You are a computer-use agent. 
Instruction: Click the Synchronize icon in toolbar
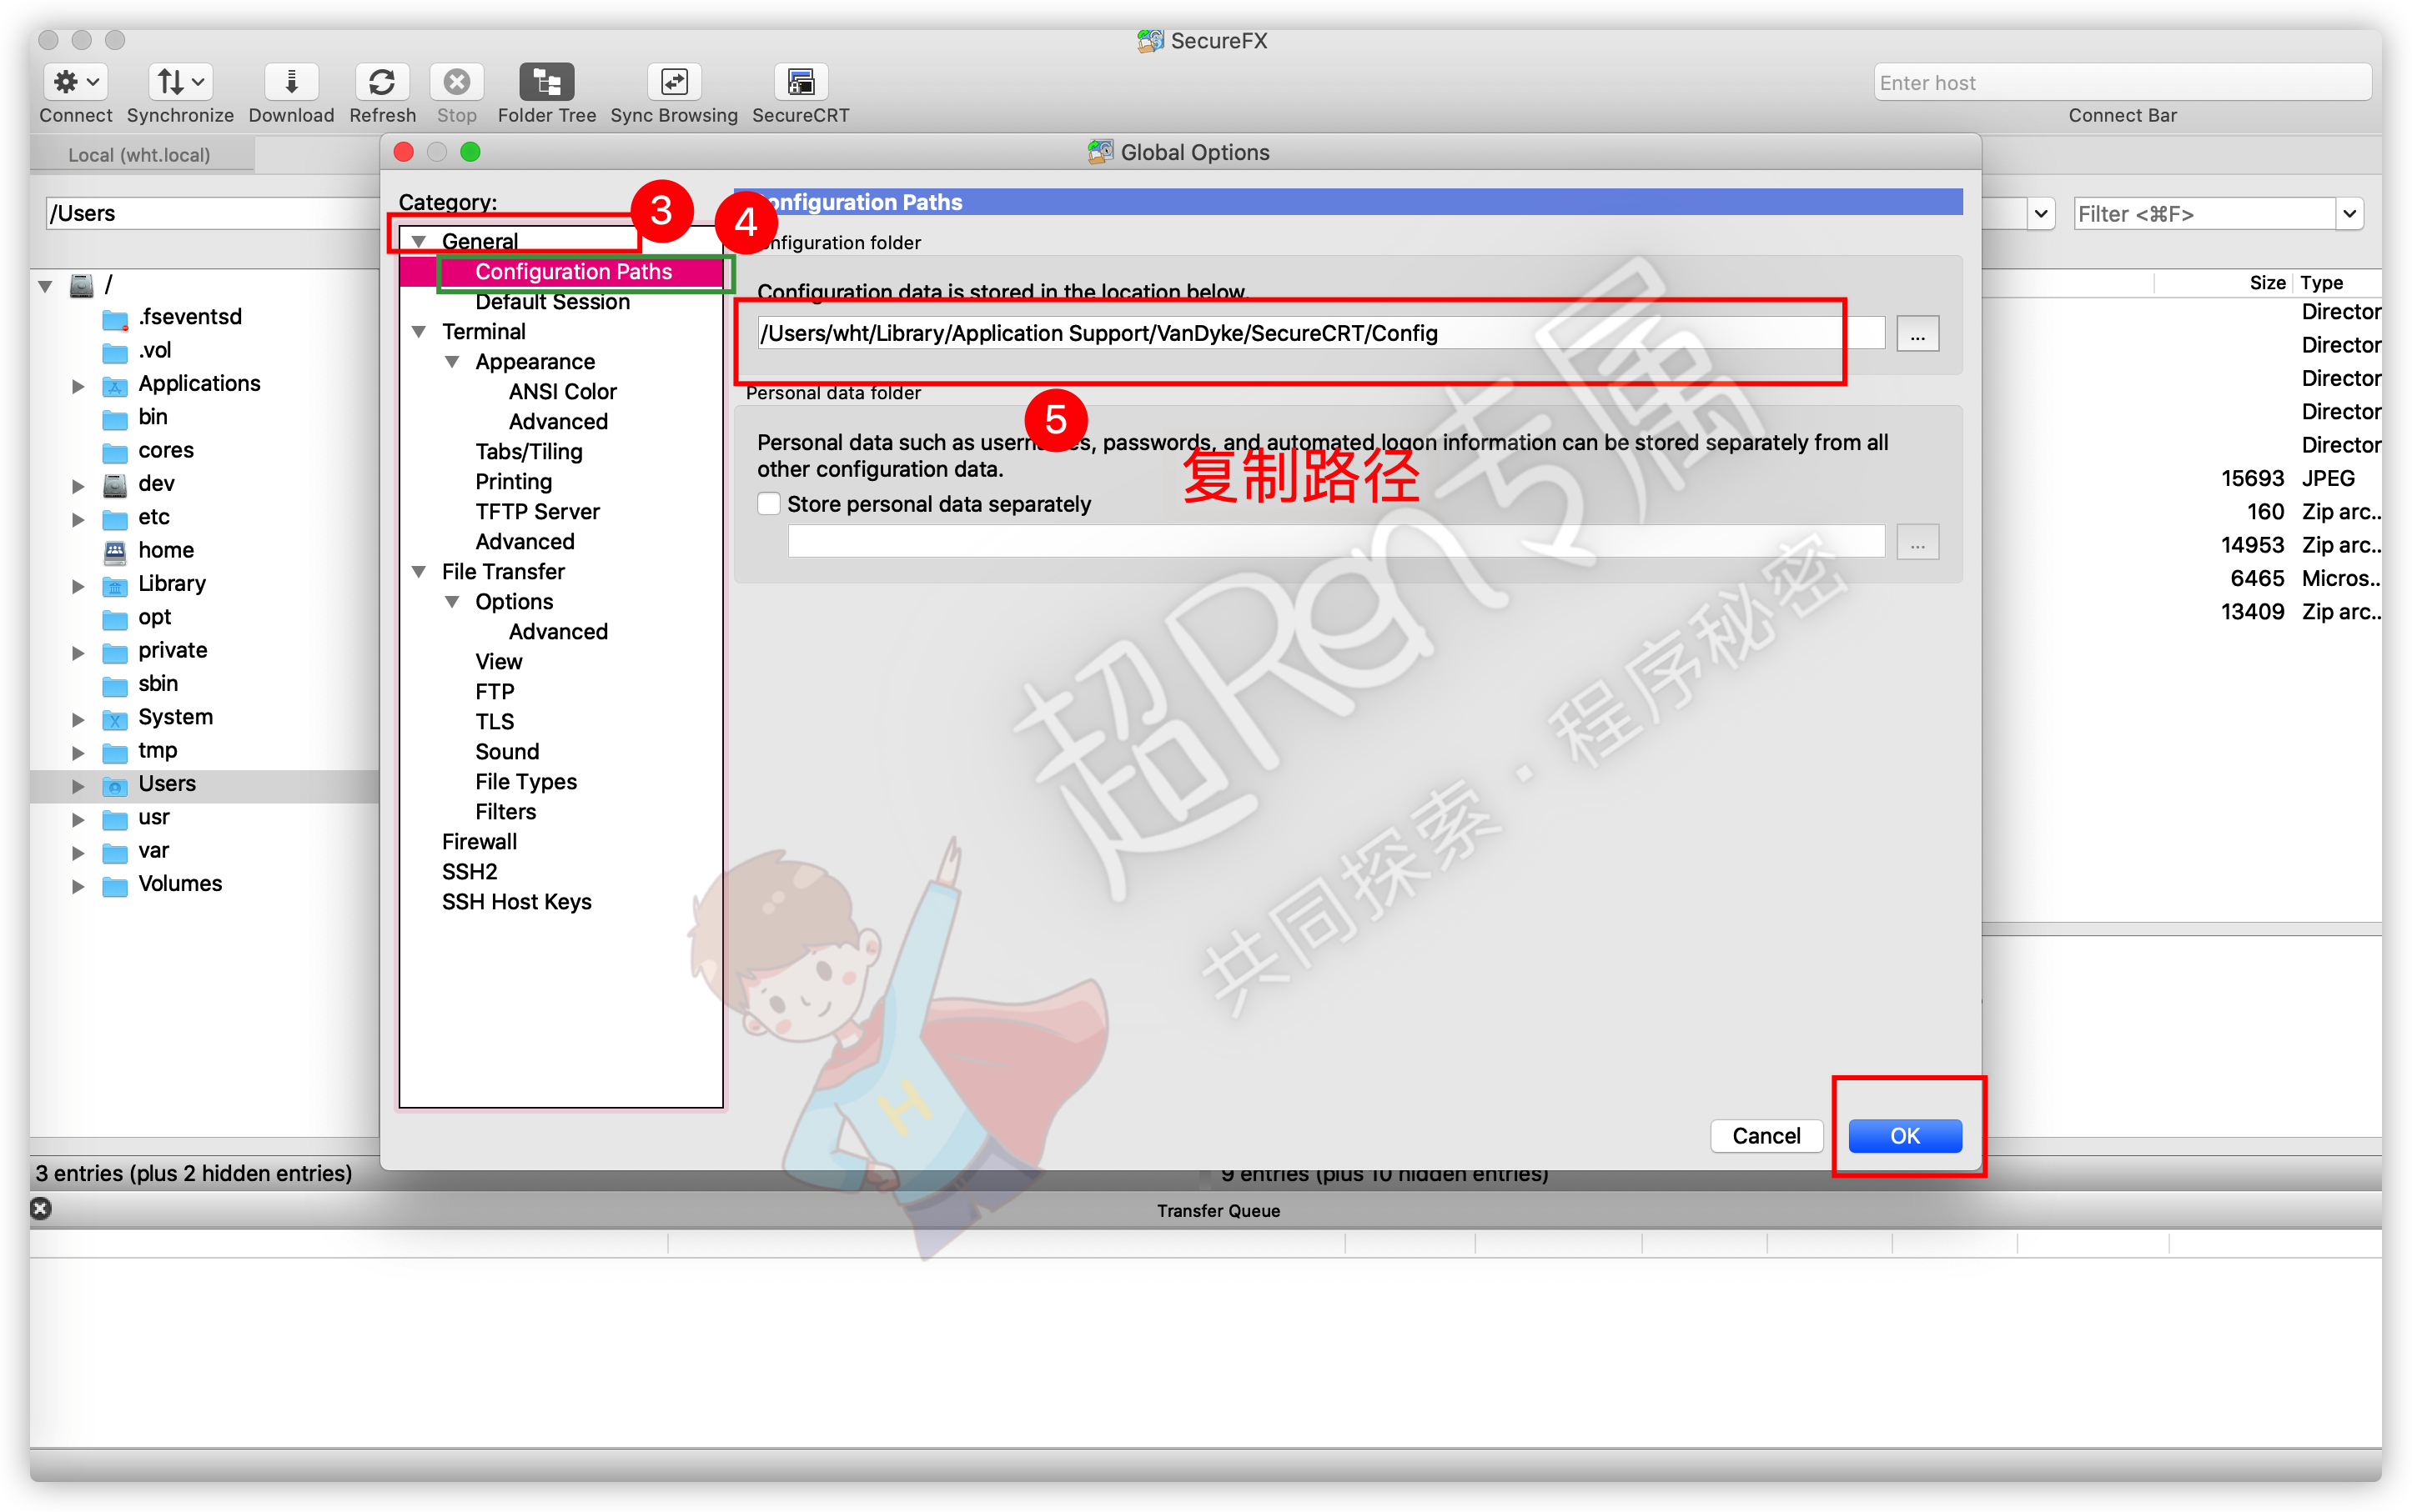pyautogui.click(x=178, y=82)
